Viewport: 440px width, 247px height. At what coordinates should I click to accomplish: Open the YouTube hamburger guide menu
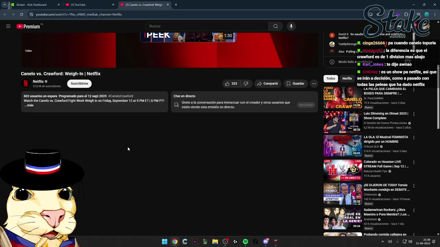pyautogui.click(x=8, y=26)
